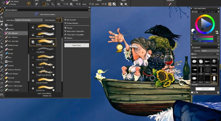Viewport: 221px width, 121px height.
Task: Toggle favorite heart on Buttery brush
Action: (54, 29)
